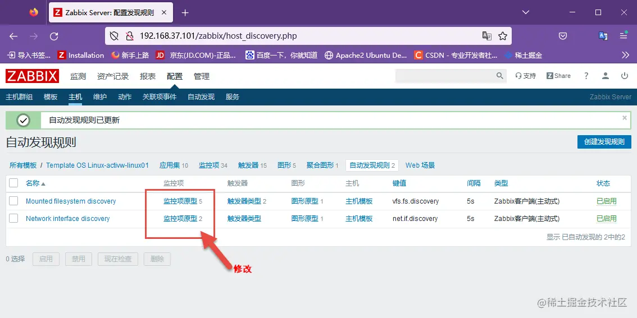This screenshot has height=318, width=637.
Task: Click the URL address field
Action: (x=307, y=36)
